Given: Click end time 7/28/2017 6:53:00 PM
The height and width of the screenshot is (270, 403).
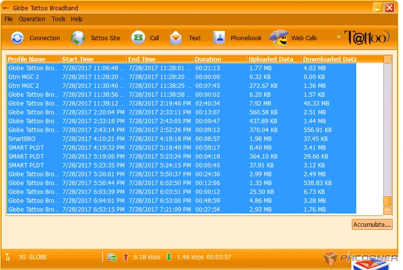Looking at the screenshot, I should coord(160,201).
